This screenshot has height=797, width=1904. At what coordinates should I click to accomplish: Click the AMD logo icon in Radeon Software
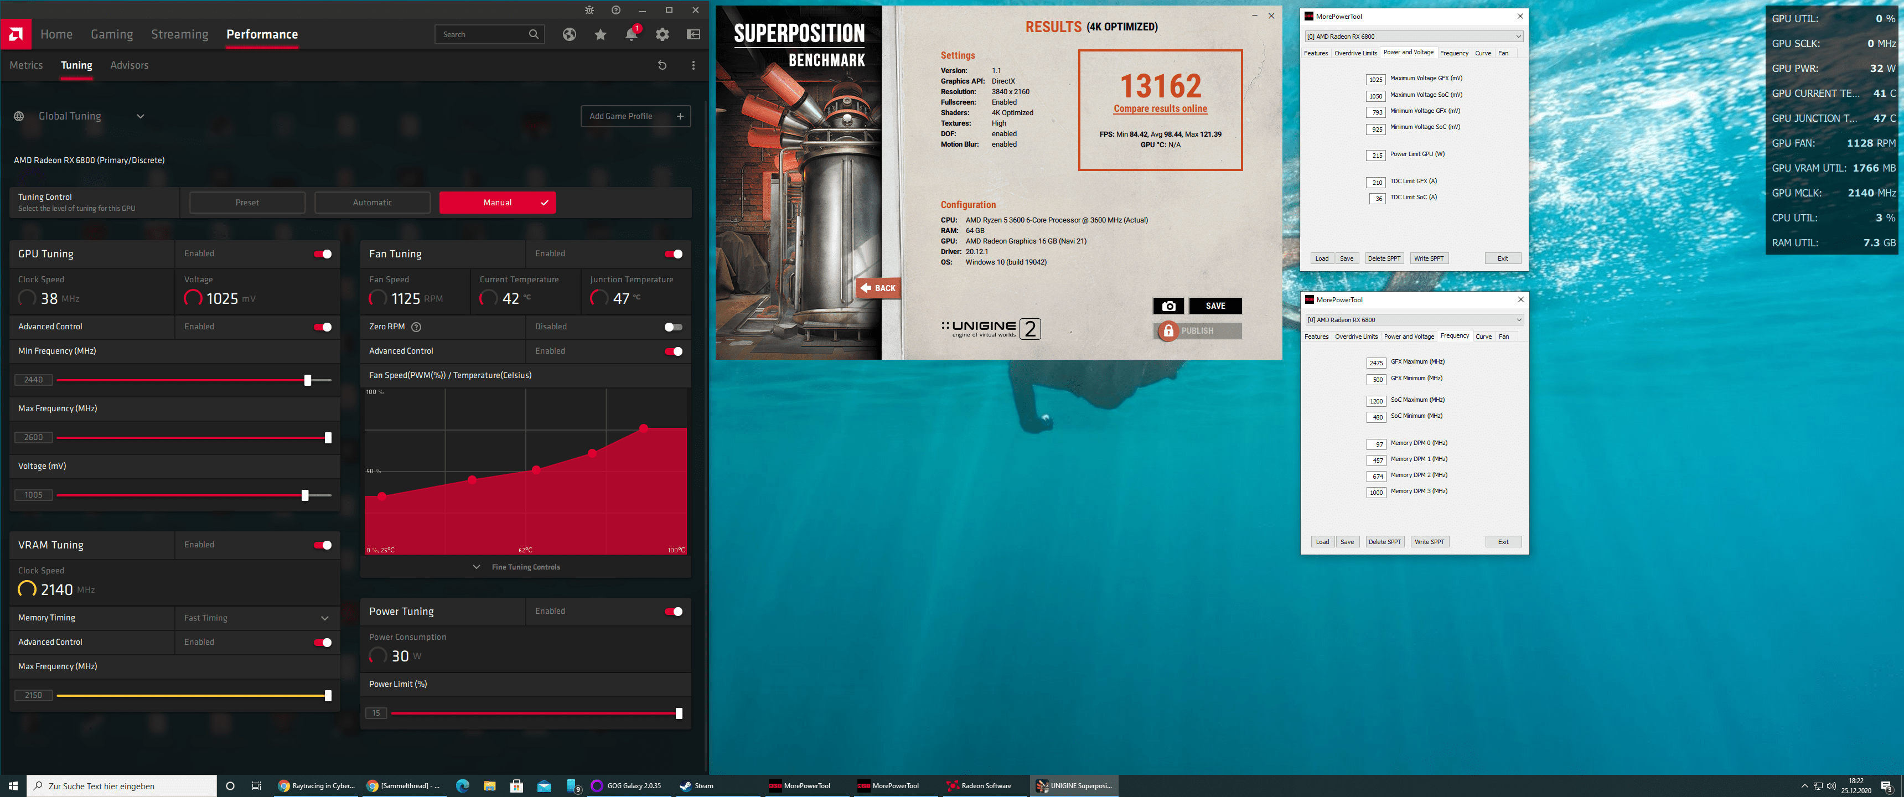[15, 34]
